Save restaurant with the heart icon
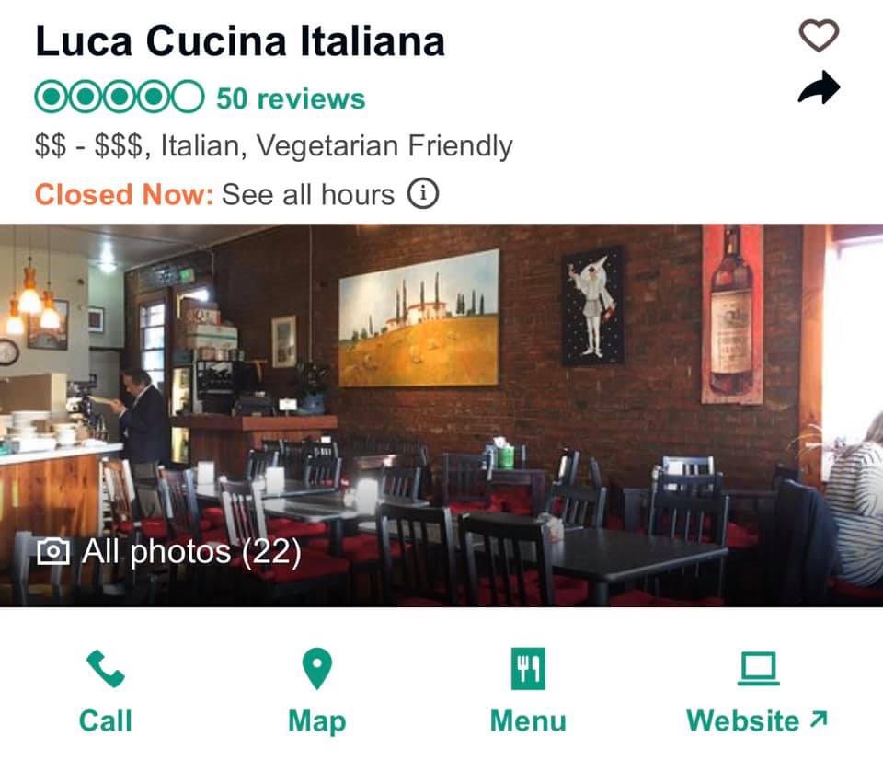883x760 pixels. 819,36
